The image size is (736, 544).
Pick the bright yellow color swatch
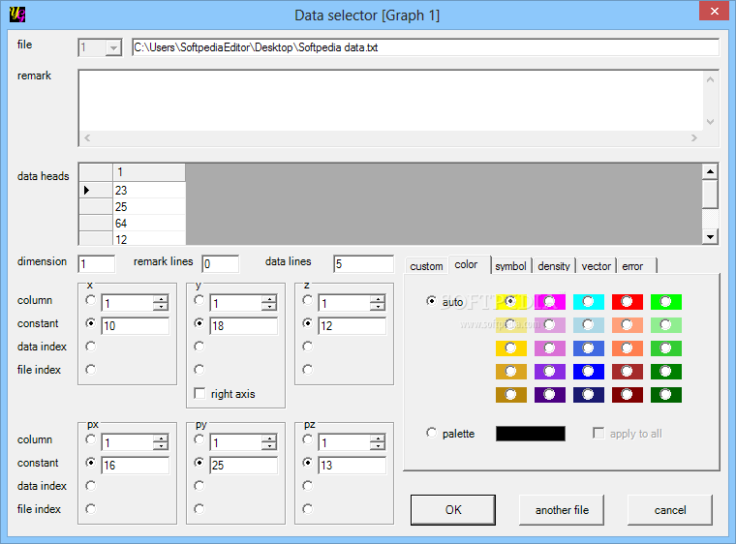(x=511, y=302)
